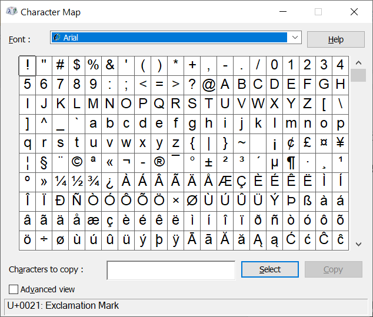Screen dimensions: 373x317
Task: Open the Font dropdown list
Action: (295, 37)
